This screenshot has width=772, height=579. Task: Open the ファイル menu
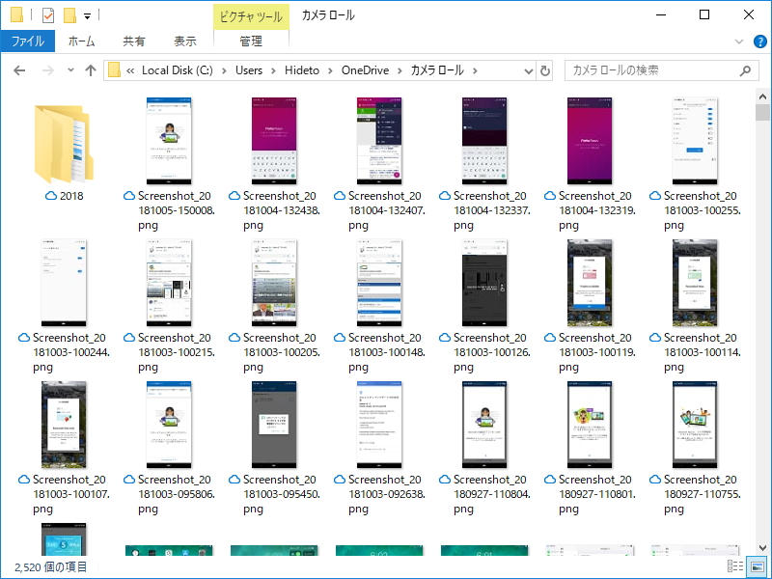[29, 41]
